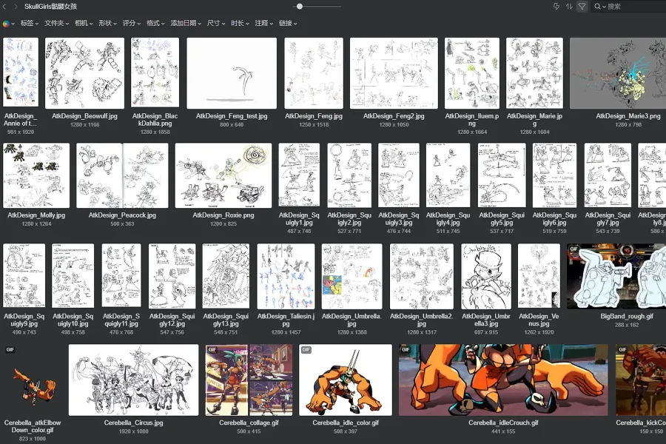Click GIF badge on BigBand_rough thumbnail

coord(573,249)
